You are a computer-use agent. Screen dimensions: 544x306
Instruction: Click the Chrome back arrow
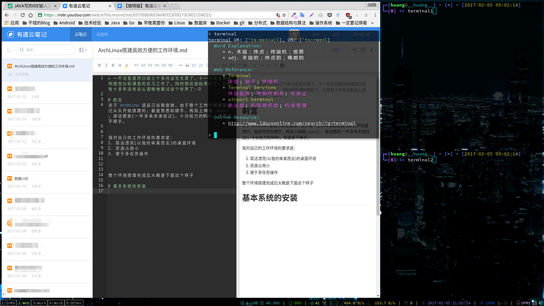pyautogui.click(x=7, y=15)
